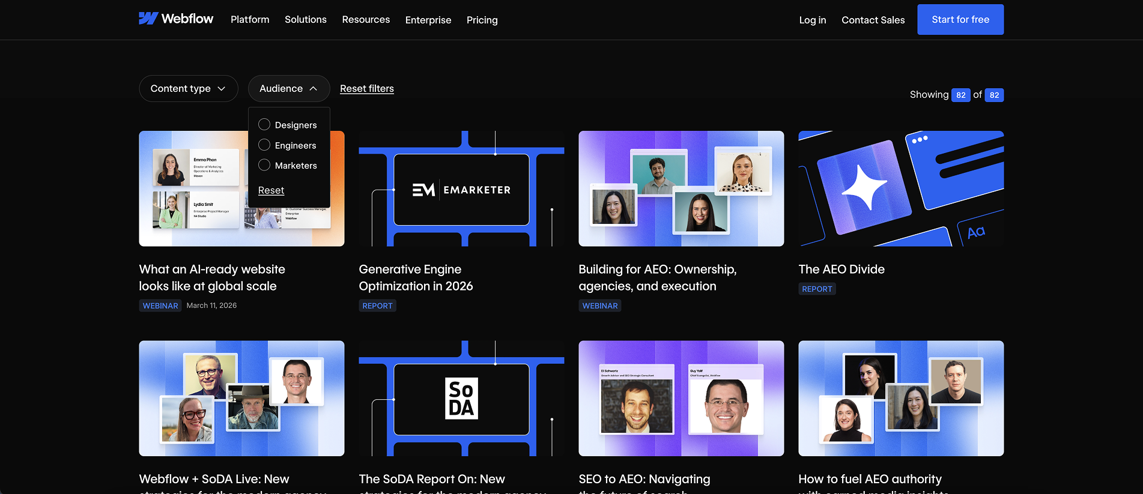Click 'Generative Engine Optimization in 2026' title

pos(416,277)
